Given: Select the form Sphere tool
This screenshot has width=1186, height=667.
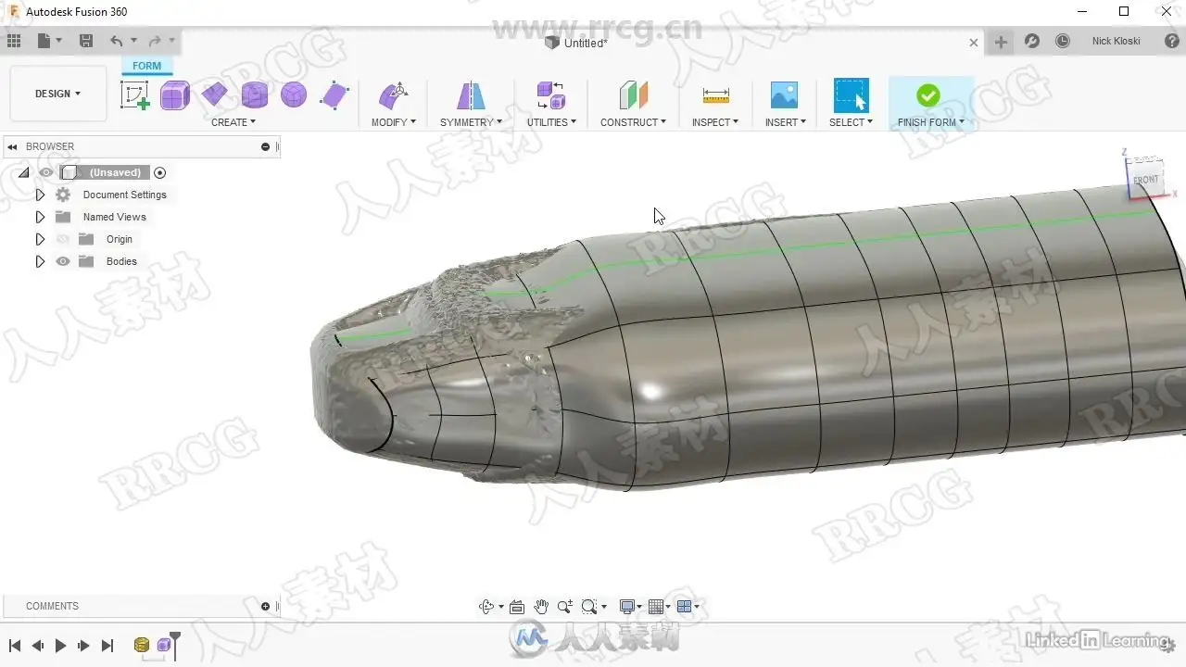Looking at the screenshot, I should [x=294, y=94].
